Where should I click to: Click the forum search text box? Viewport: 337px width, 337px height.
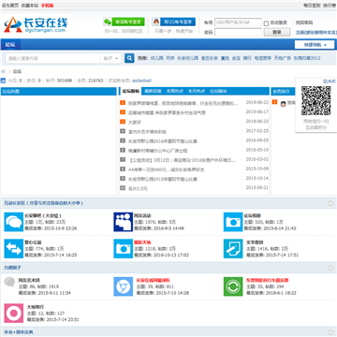click(53, 58)
